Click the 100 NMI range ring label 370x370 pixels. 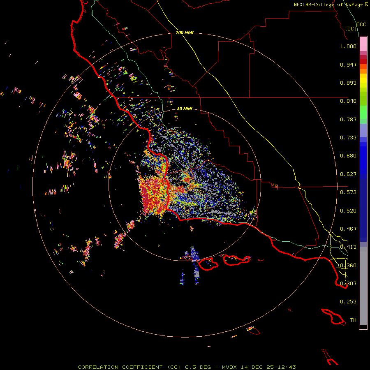(185, 32)
